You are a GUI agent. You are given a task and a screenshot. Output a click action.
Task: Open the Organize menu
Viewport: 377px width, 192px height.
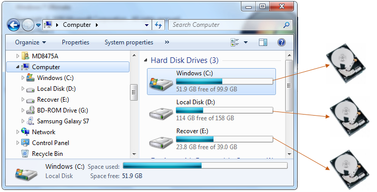[30, 42]
